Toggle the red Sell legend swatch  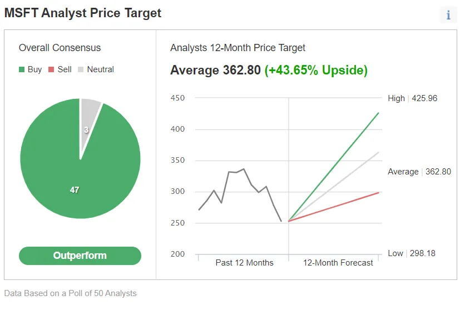51,69
